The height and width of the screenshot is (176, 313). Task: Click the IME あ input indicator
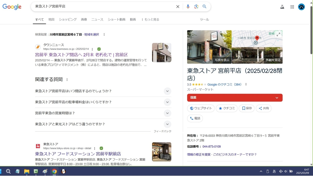coord(274,171)
